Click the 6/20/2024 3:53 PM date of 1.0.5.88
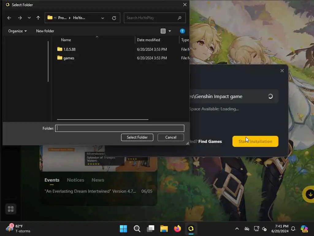Screen dimensions: 314x236 152,49
